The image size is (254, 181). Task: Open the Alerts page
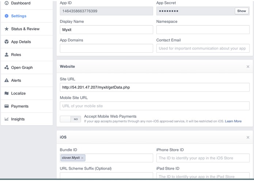pyautogui.click(x=27, y=80)
